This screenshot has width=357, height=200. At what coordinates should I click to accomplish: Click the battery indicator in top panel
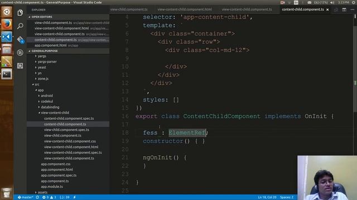pos(321,2)
